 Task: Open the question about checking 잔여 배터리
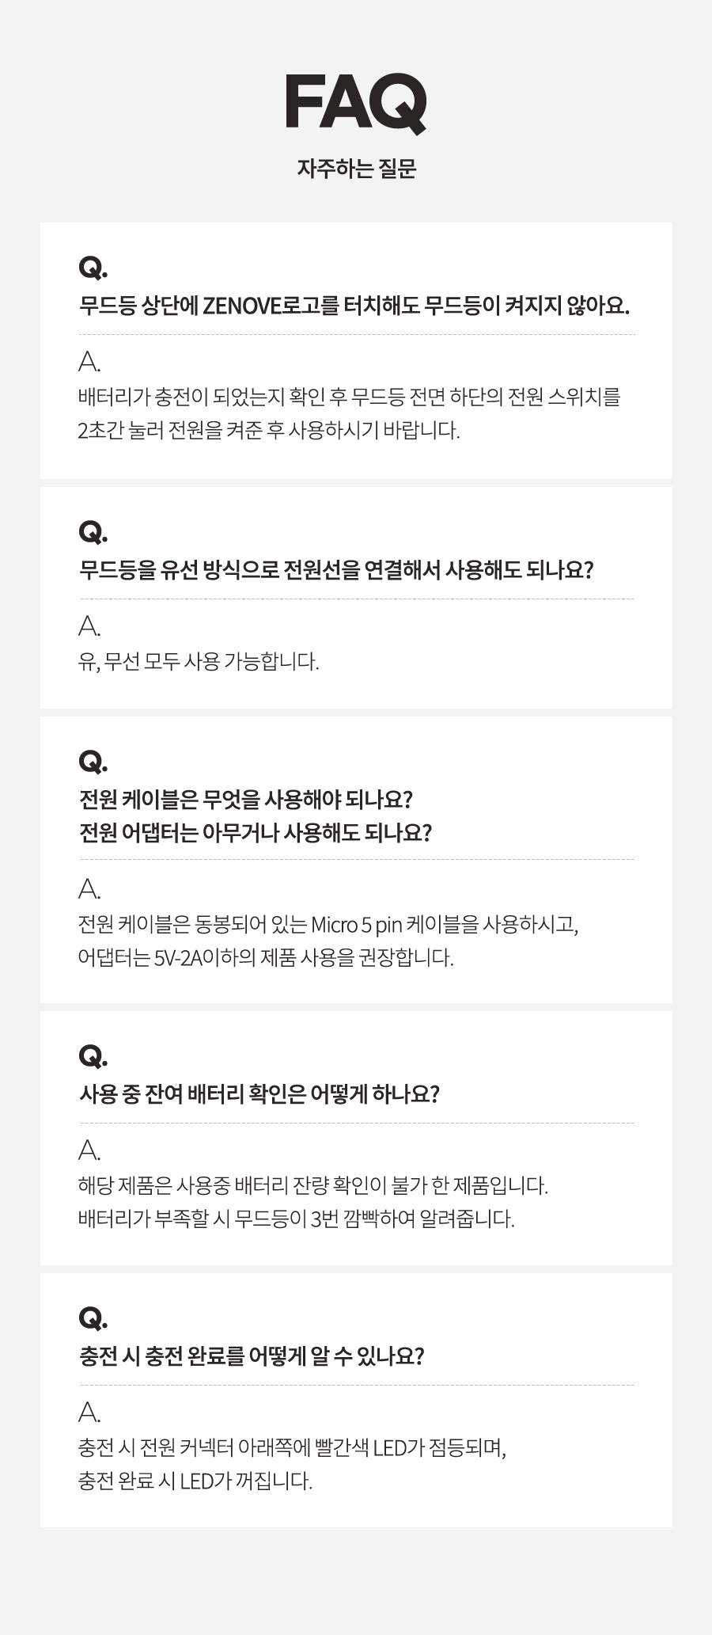259,1093
